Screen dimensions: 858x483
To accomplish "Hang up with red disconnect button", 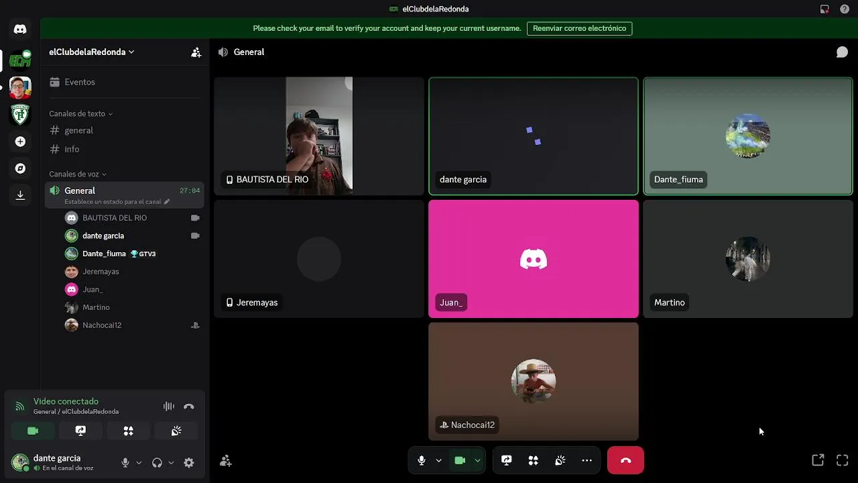I will point(625,460).
